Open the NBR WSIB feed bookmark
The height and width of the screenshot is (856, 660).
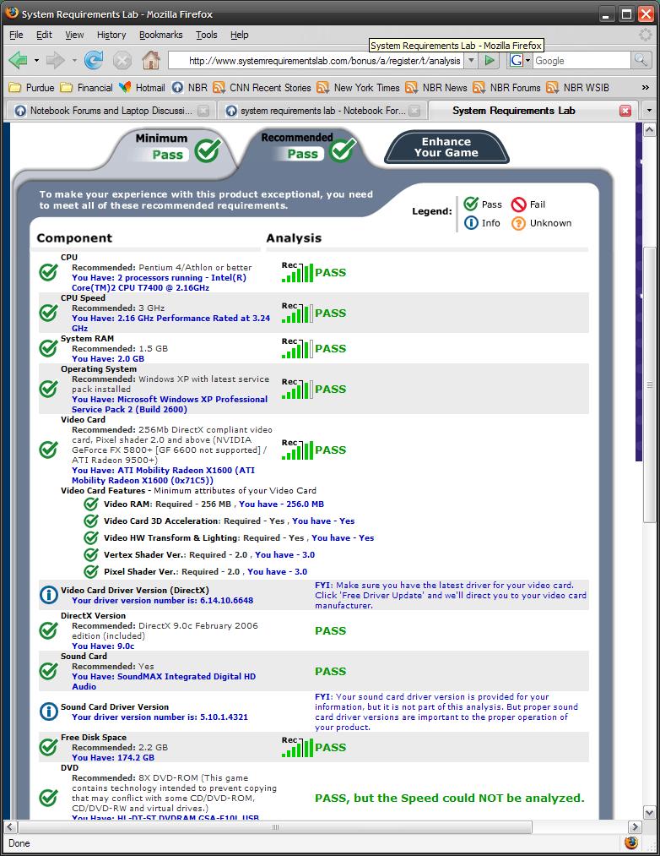(x=577, y=87)
